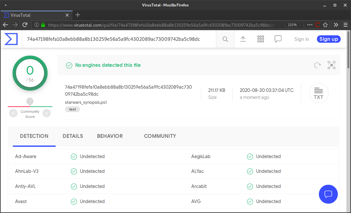Click the Sign in link
The image size is (351, 213).
click(301, 39)
